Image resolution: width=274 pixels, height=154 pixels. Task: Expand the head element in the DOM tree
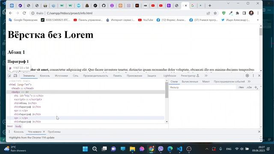pos(22,89)
